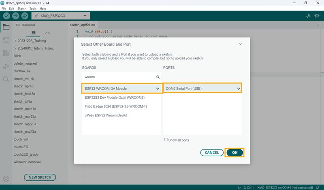Select COM9 Serial Port (USB)
This screenshot has width=324, height=190.
(202, 88)
